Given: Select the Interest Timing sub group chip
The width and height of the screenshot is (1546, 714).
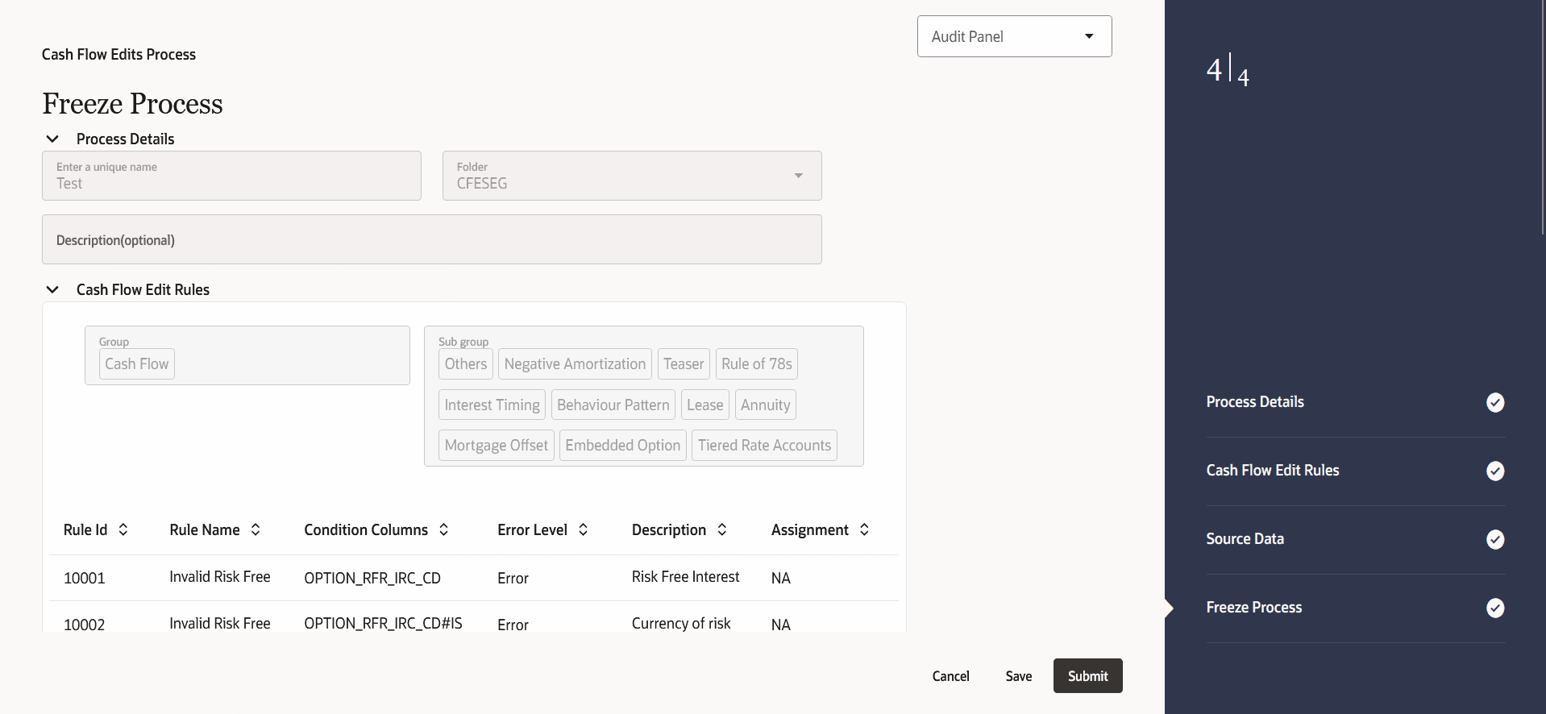Looking at the screenshot, I should [x=492, y=405].
